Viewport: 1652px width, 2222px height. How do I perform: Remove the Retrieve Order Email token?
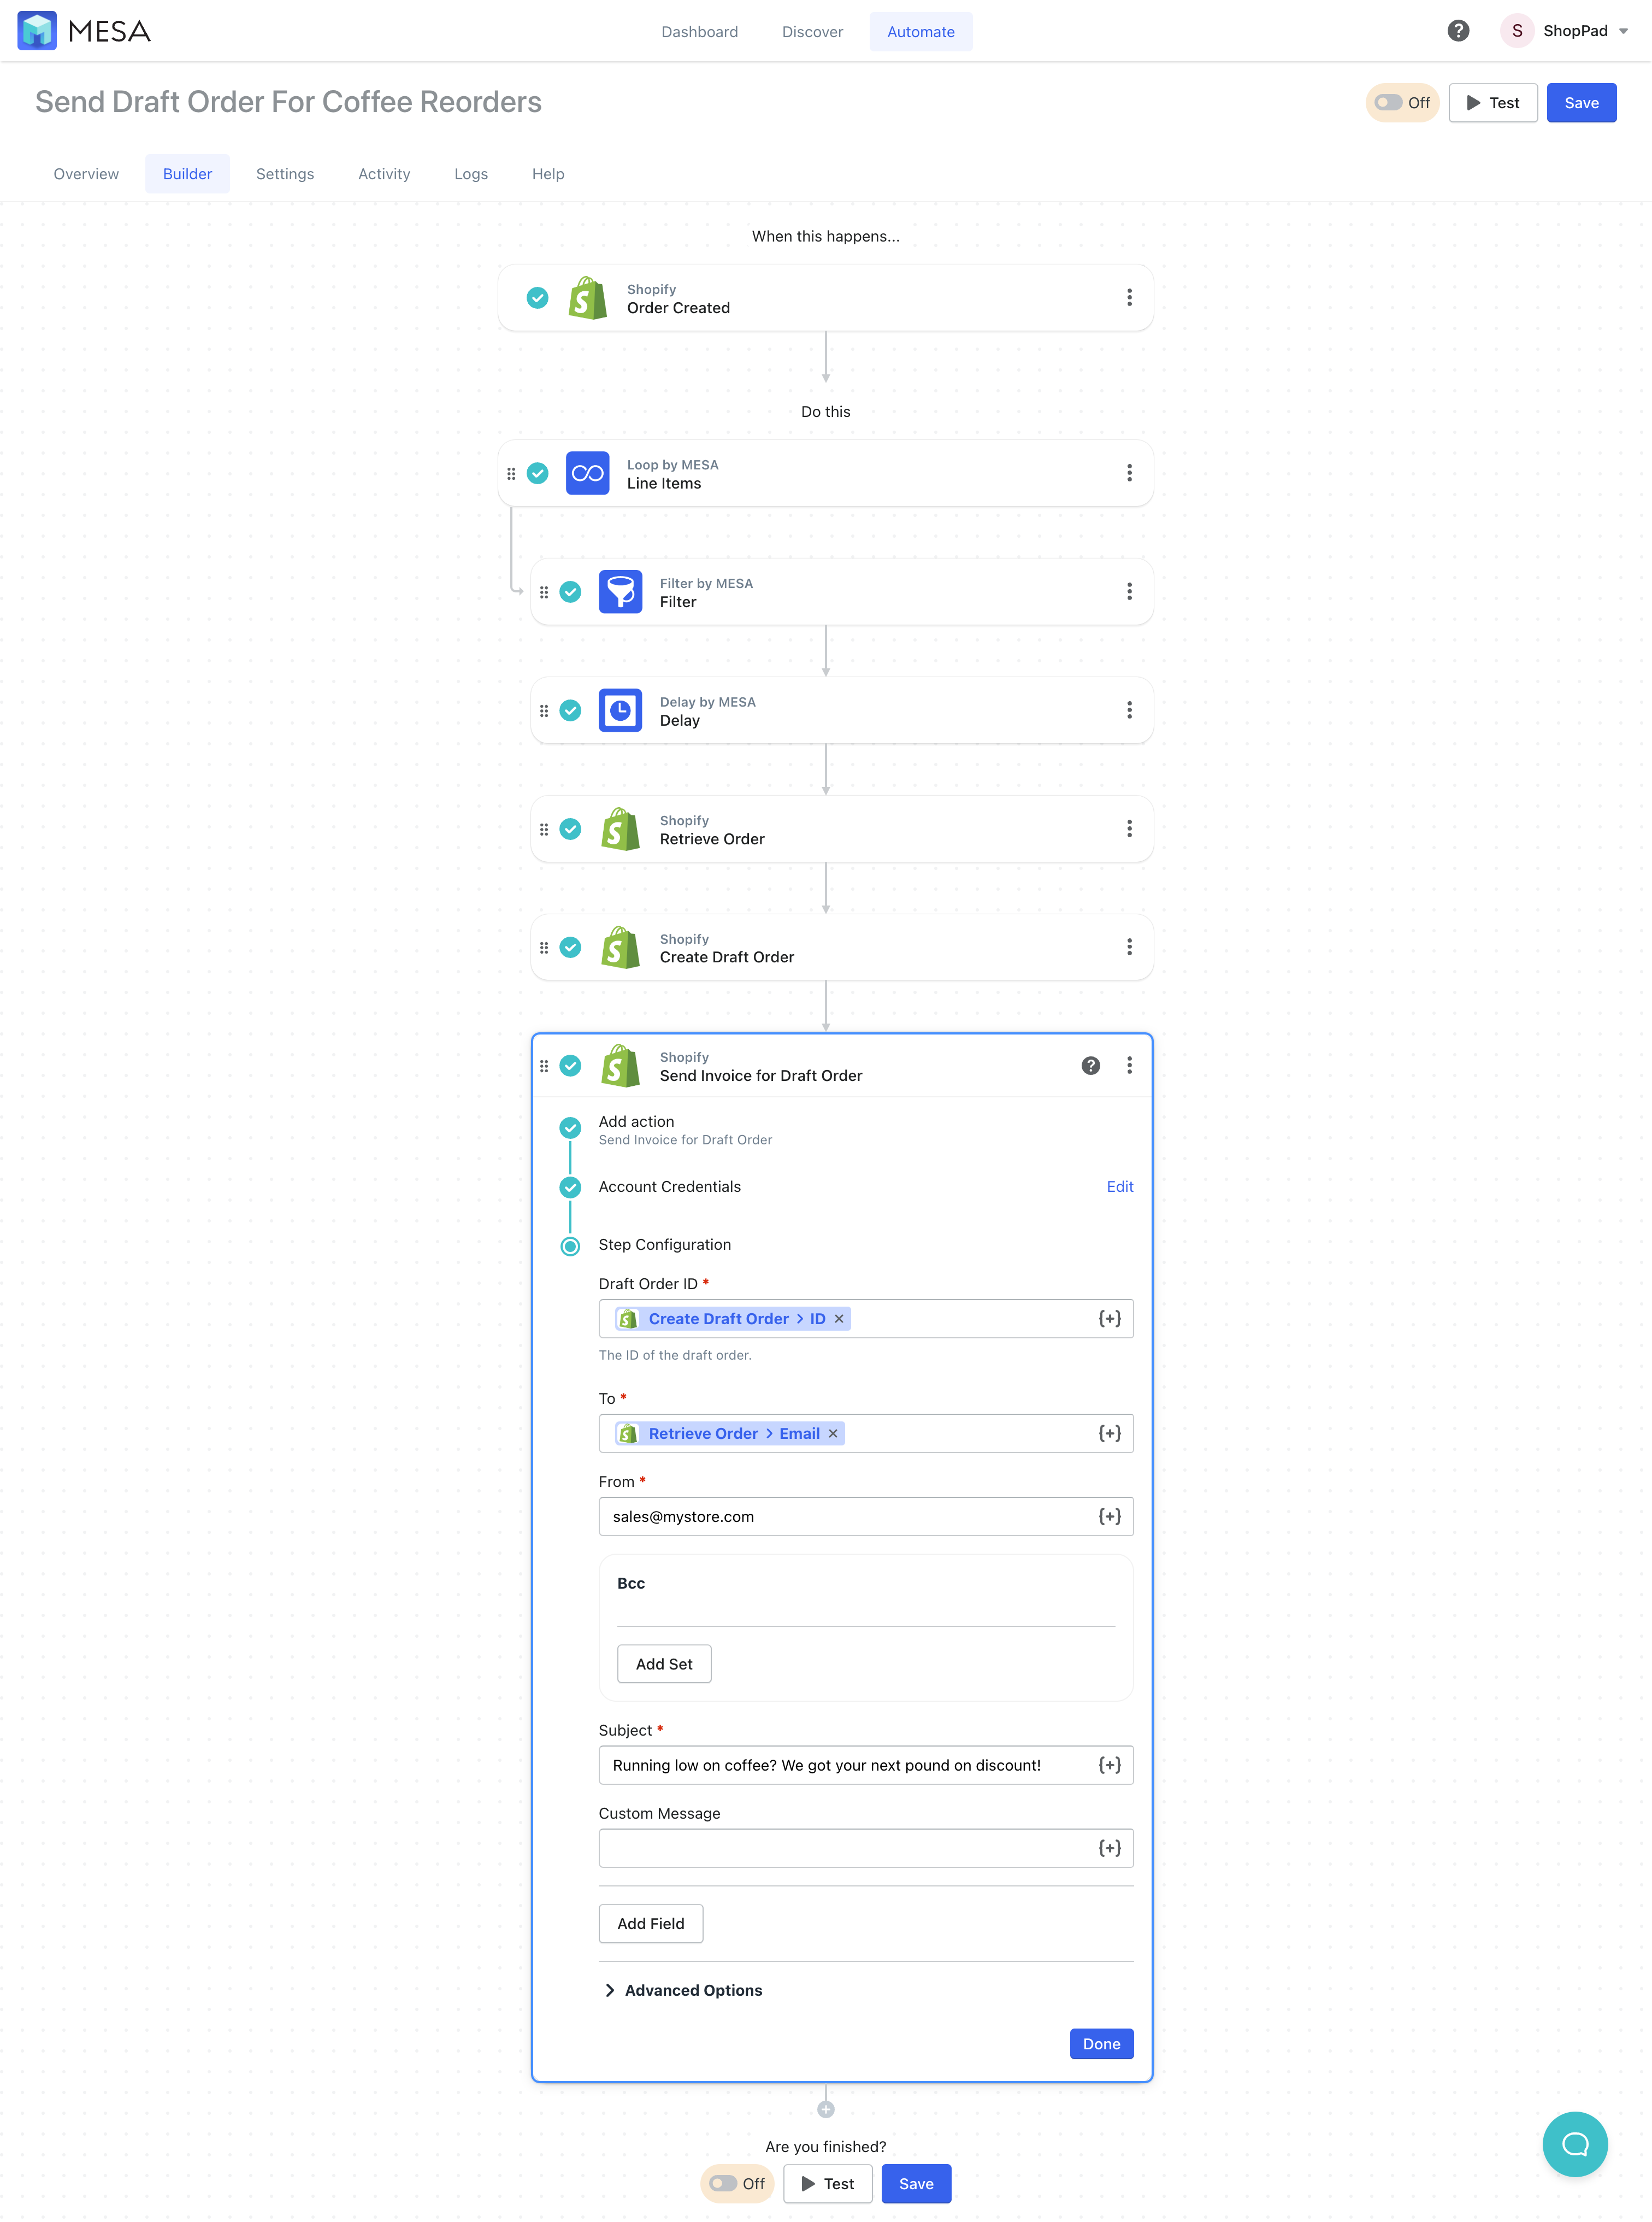[x=833, y=1433]
